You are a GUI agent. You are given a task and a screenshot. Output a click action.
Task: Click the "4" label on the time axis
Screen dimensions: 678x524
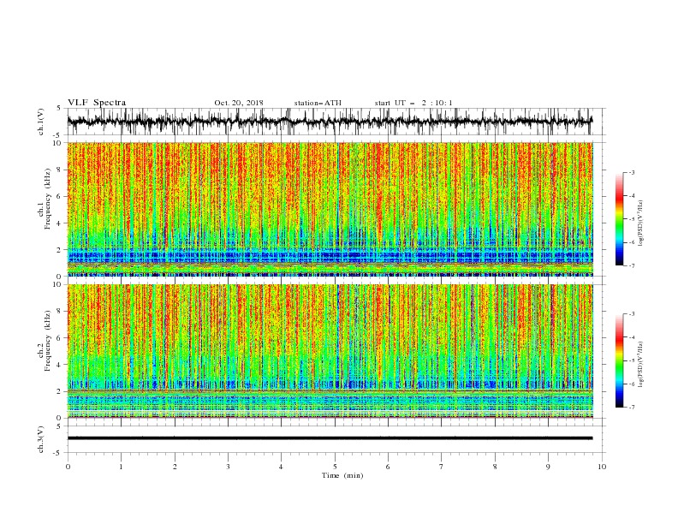click(281, 467)
